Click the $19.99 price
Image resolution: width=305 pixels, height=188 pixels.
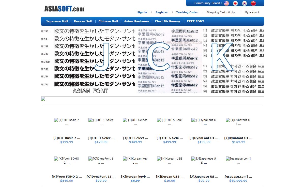pyautogui.click(x=170, y=181)
